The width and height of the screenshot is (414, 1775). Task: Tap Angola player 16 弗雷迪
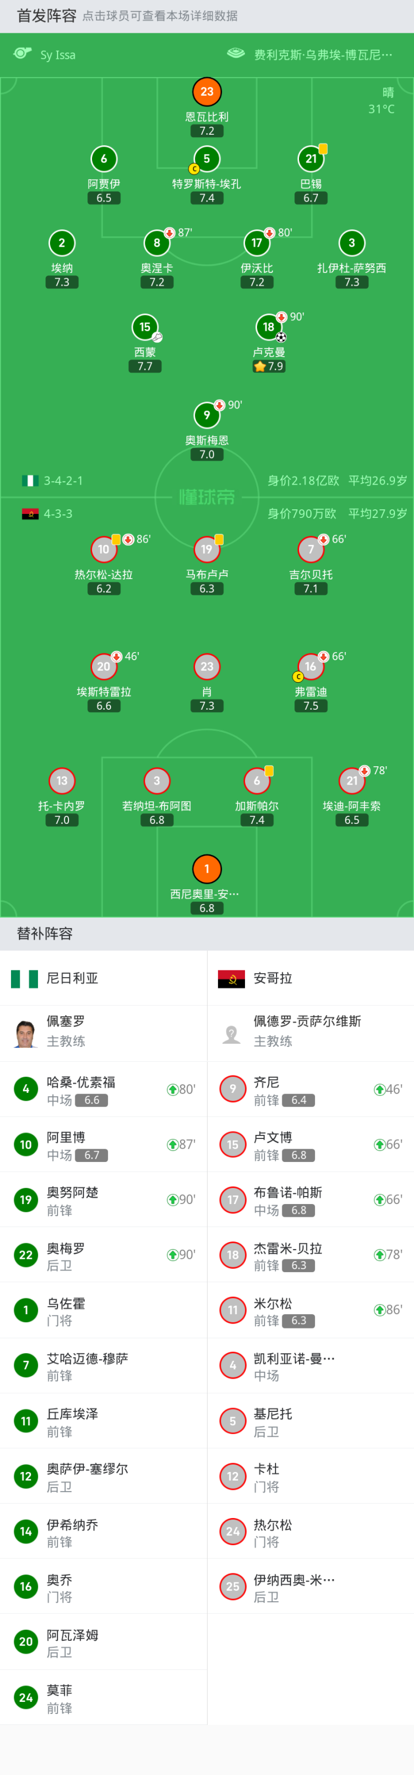click(311, 667)
